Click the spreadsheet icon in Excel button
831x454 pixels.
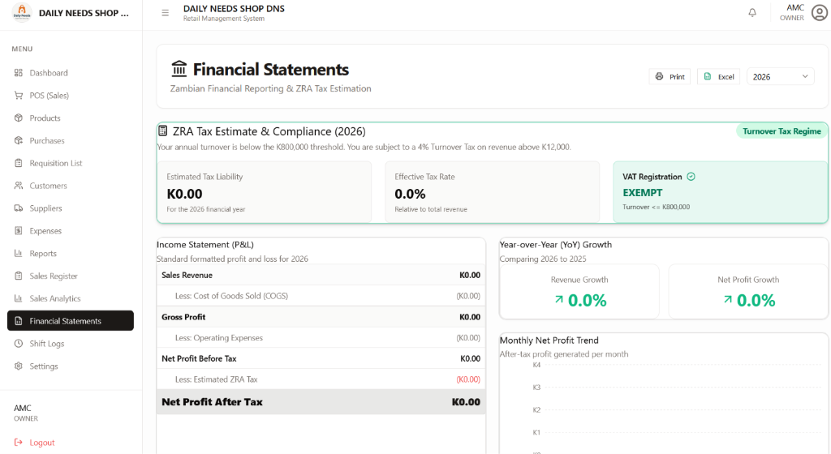(708, 77)
